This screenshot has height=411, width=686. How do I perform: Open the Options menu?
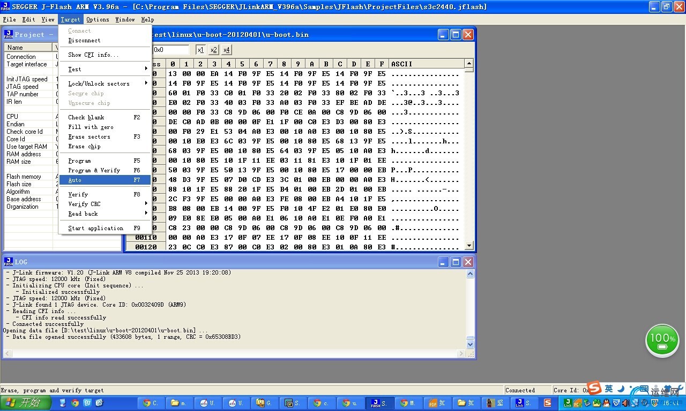point(98,19)
